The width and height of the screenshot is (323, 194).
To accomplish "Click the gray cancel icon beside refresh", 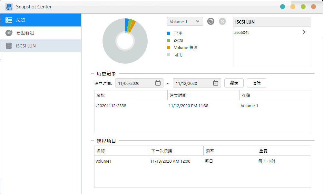I will coord(222,21).
